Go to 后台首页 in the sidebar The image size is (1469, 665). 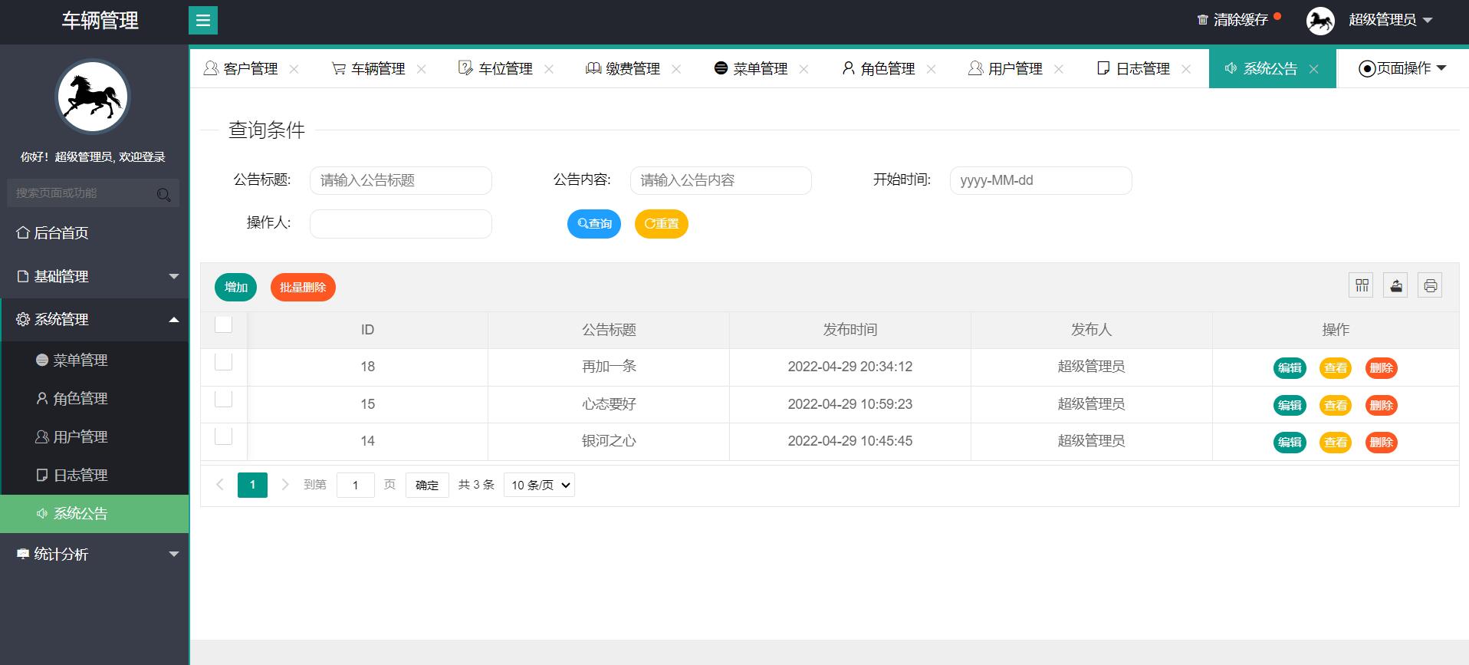[x=94, y=233]
